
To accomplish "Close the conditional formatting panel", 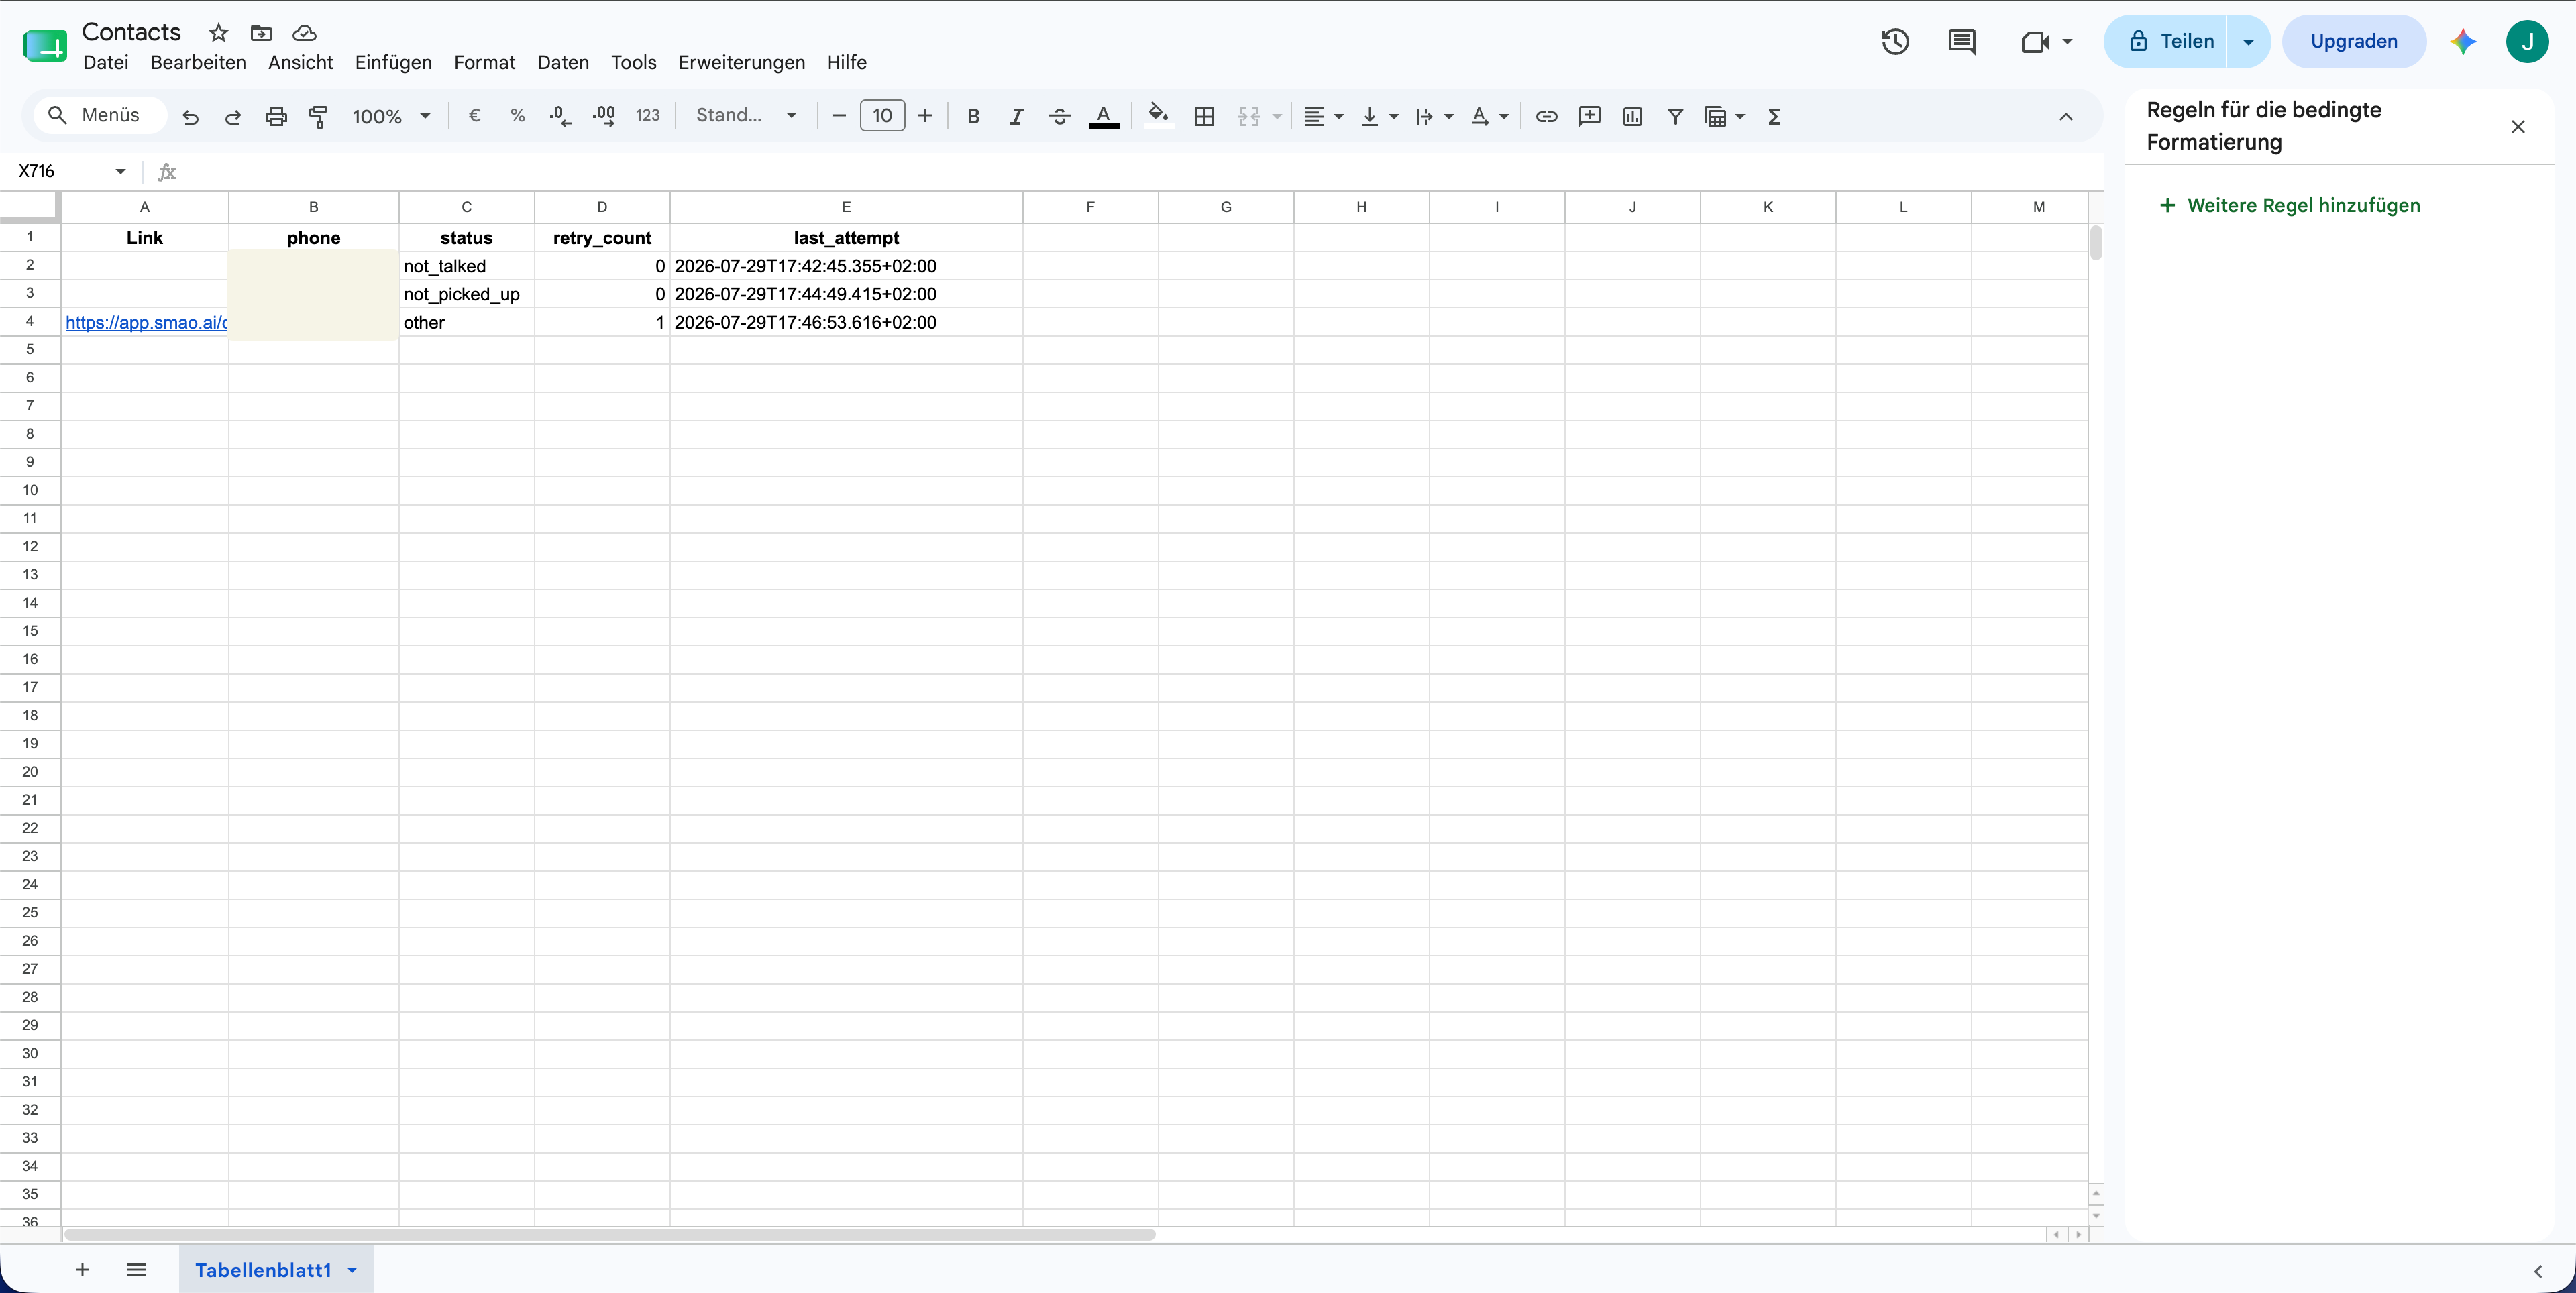I will tap(2518, 126).
